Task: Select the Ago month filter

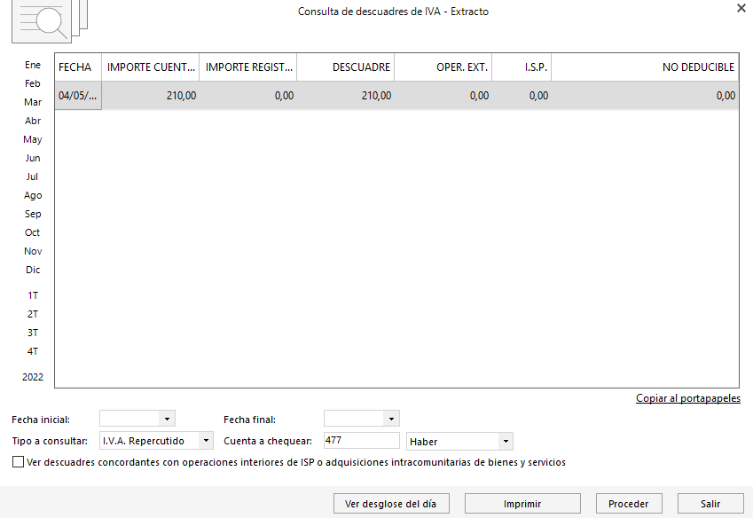Action: click(33, 195)
